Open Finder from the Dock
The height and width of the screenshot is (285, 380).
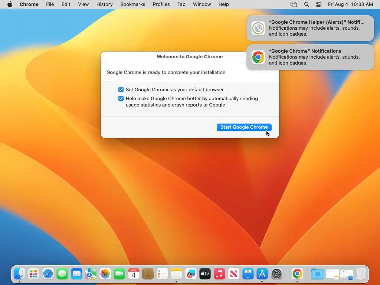point(19,274)
